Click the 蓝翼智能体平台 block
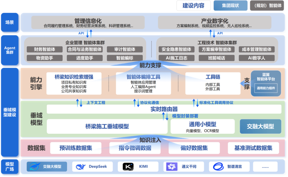The width and height of the screenshot is (288, 177). coord(266,83)
